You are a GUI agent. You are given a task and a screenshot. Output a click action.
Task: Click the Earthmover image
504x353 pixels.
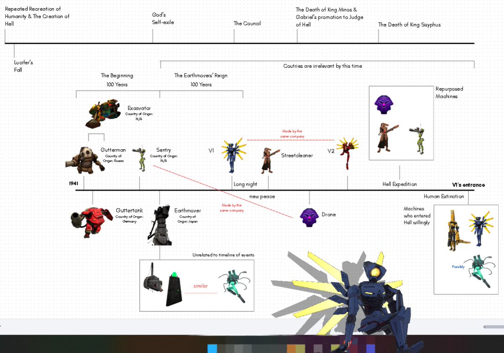click(x=160, y=226)
